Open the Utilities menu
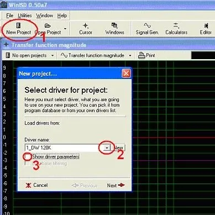This screenshot has height=215, width=215. coord(25,15)
